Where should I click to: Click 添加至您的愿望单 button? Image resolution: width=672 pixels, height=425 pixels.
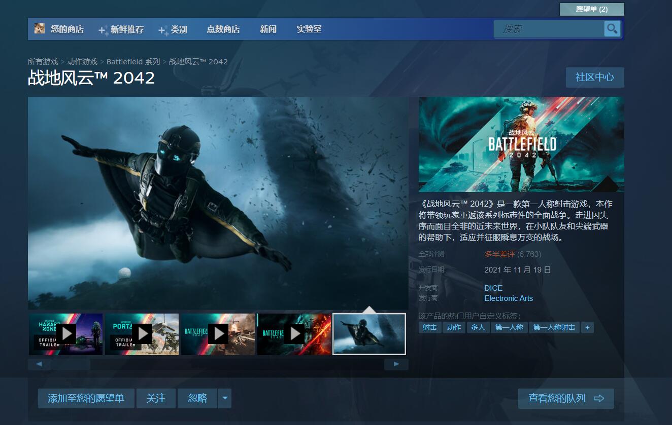coord(86,399)
